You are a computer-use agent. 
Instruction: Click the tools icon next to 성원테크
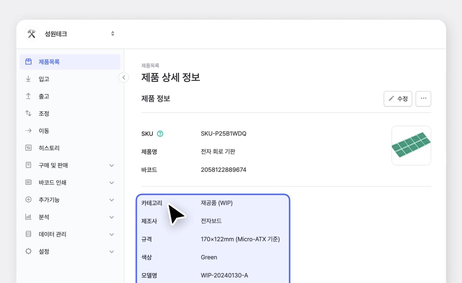coord(32,33)
